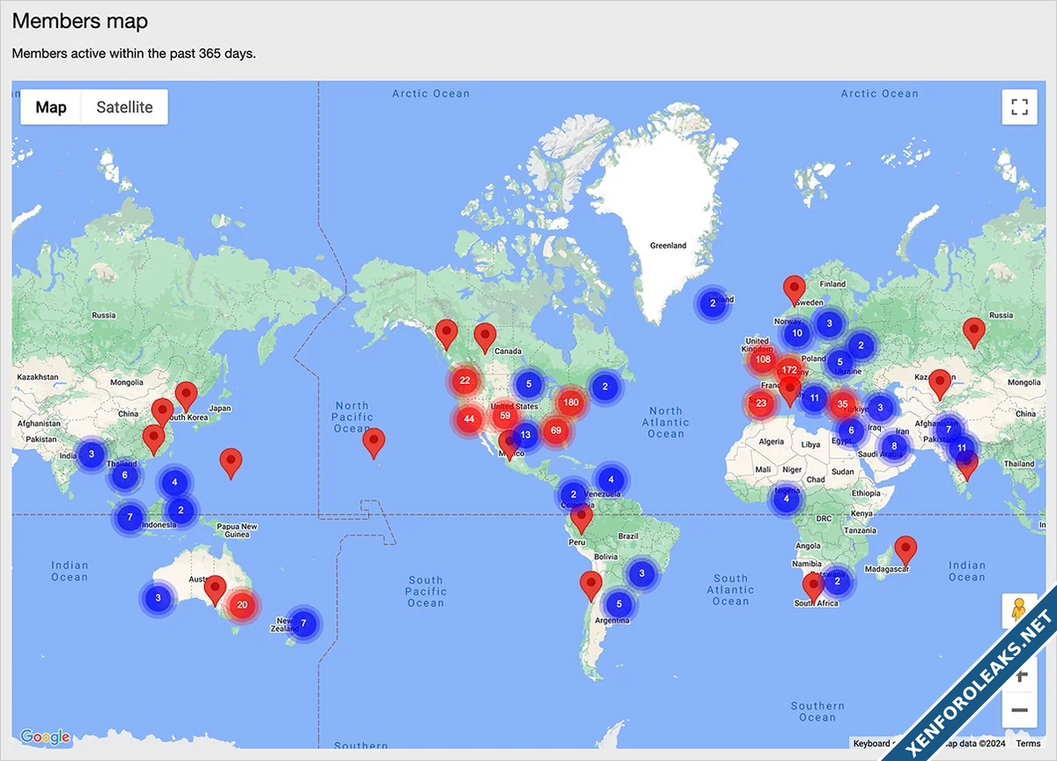Toggle fullscreen map view
The image size is (1057, 761).
pyautogui.click(x=1019, y=107)
